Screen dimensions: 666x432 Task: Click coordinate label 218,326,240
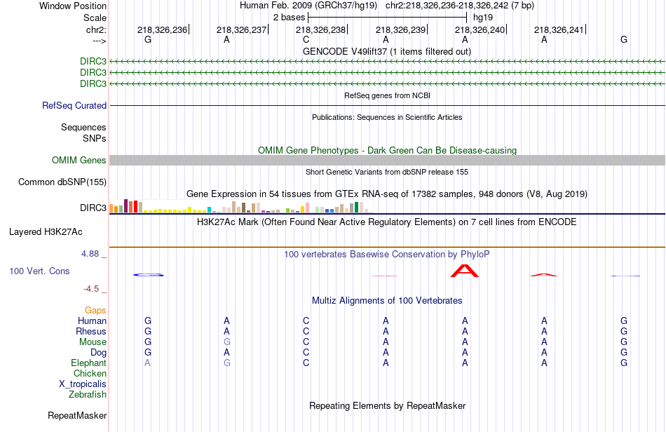(480, 29)
